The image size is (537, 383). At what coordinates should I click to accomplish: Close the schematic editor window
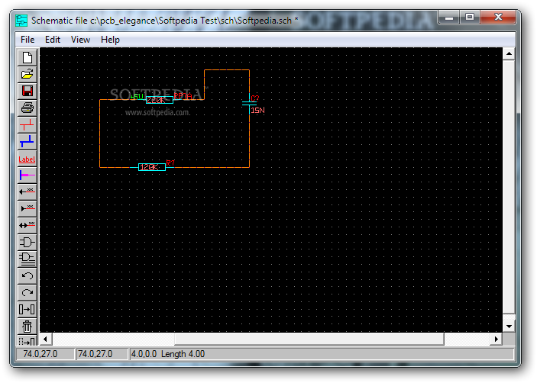498,18
